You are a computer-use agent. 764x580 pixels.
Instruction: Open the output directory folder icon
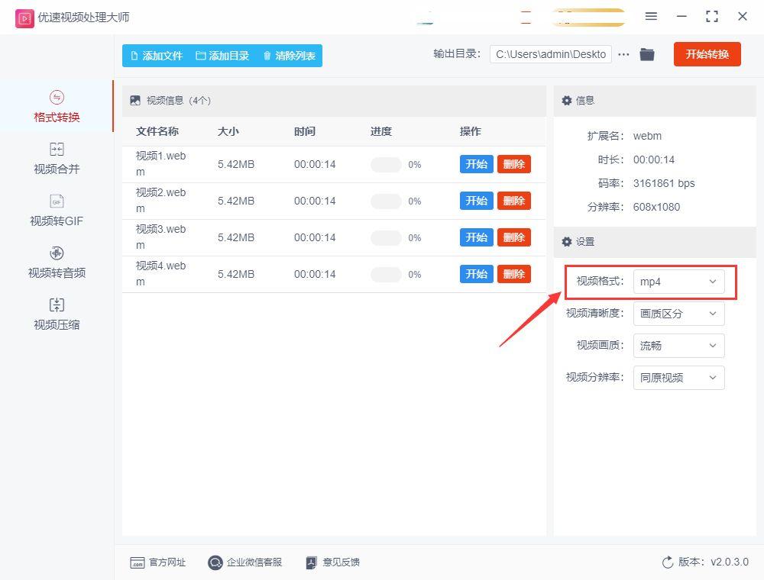click(647, 54)
